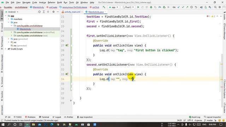
Task: Open the Terminal tool window
Action: point(44,117)
